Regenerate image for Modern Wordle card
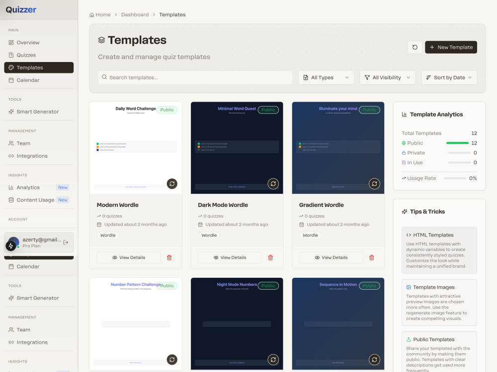Image resolution: width=497 pixels, height=372 pixels. (172, 184)
